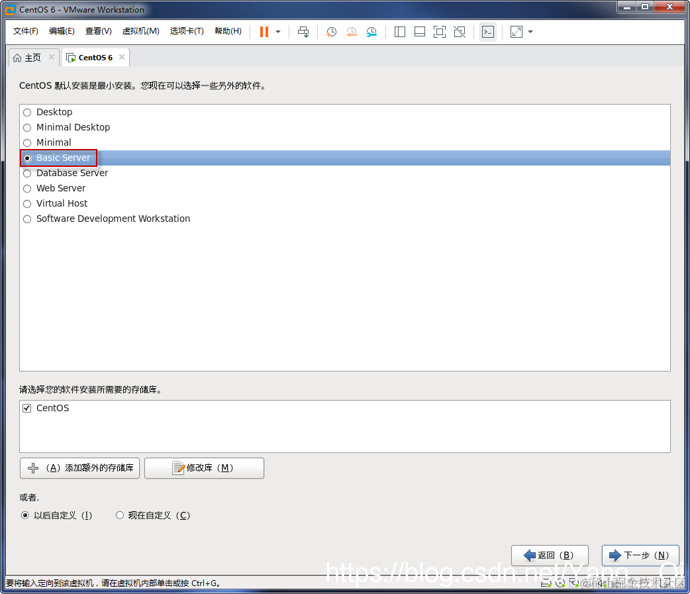This screenshot has height=594, width=690.
Task: Select the Minimal Desktop option
Action: (27, 128)
